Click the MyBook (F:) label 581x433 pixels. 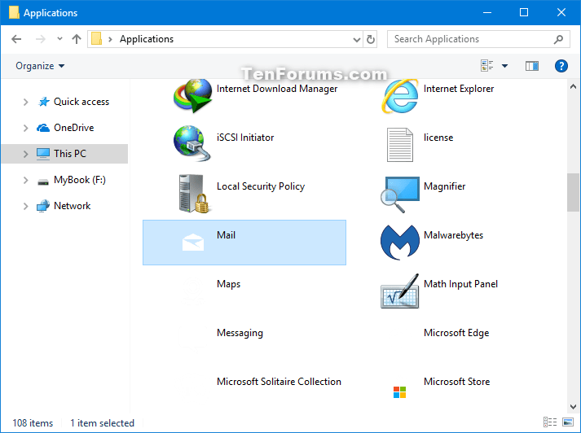(80, 180)
